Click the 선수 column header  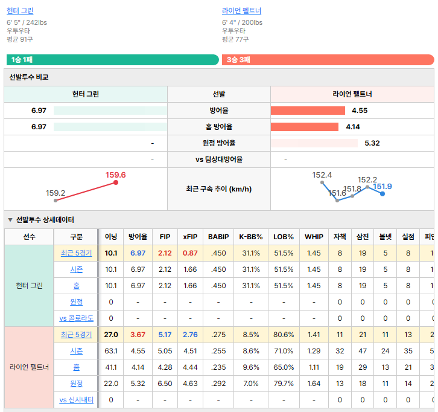coord(29,237)
